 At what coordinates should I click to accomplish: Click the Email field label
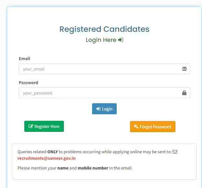click(24, 58)
